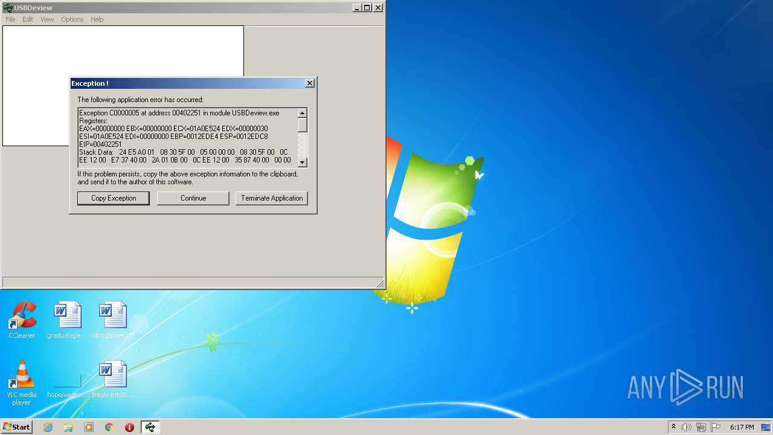Viewport: 773px width, 435px height.
Task: Click the Copy Exception button
Action: click(114, 198)
